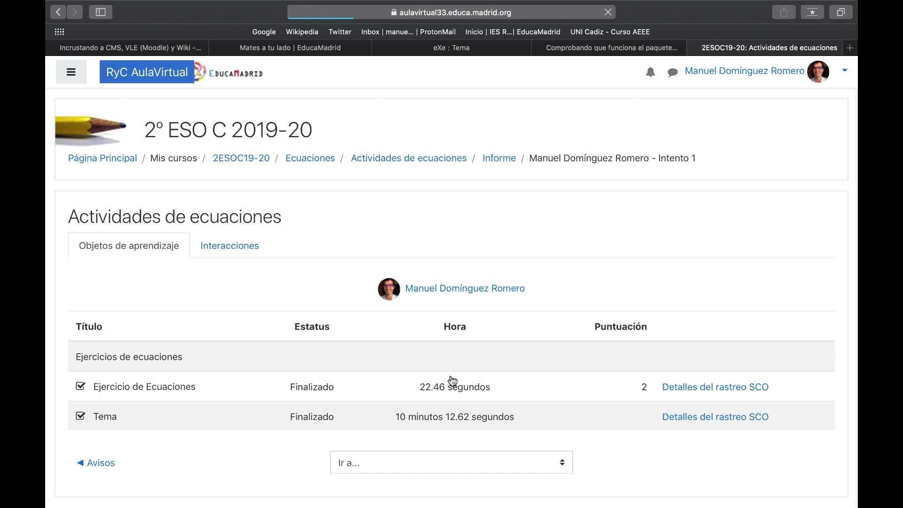
Task: Show Safari tab overview icon
Action: click(x=840, y=12)
